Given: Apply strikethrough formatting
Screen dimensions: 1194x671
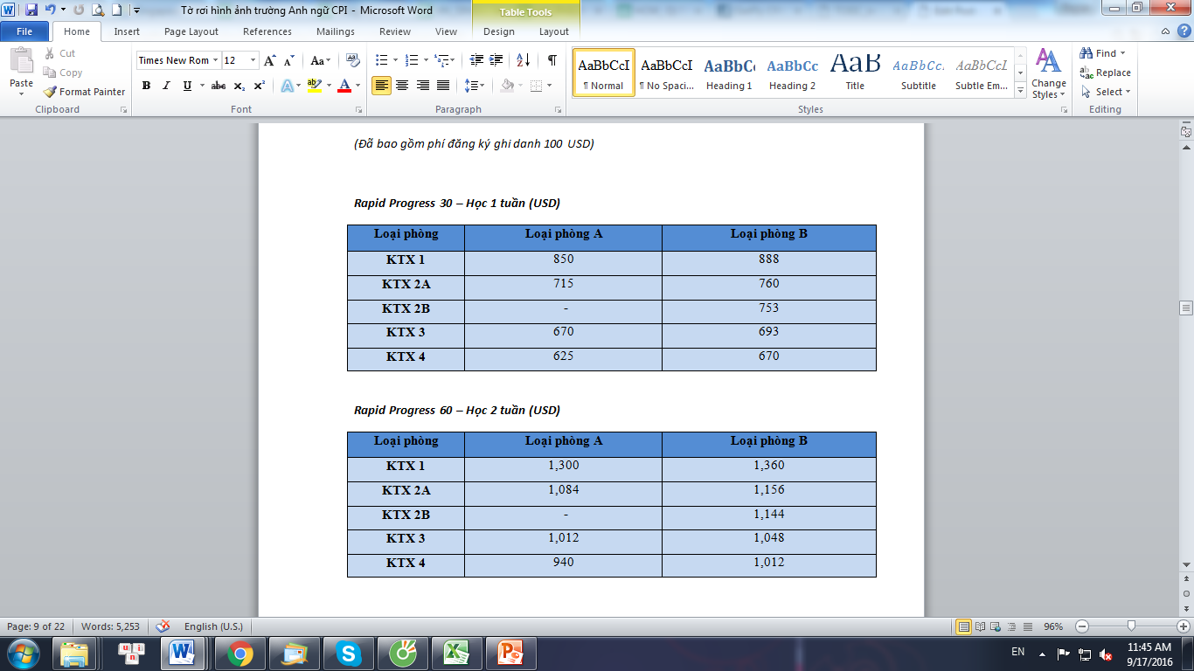Looking at the screenshot, I should click(219, 86).
